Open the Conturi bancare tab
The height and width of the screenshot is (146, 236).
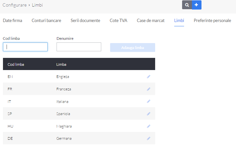(46, 20)
